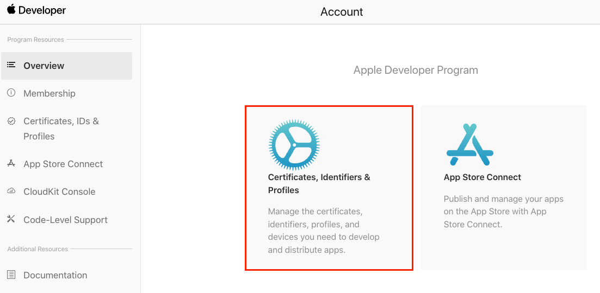The width and height of the screenshot is (600, 293).
Task: Click the Apple Developer logo
Action: tap(36, 10)
